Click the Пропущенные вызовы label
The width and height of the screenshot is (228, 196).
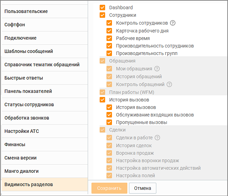point(142,122)
